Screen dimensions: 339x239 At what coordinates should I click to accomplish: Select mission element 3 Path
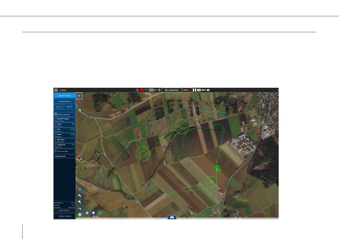(x=64, y=130)
